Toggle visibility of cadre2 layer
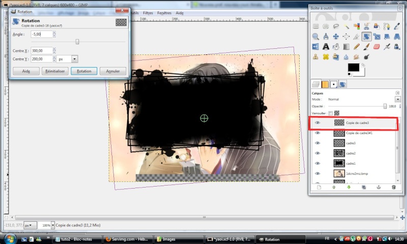The height and width of the screenshot is (244, 407). coord(317,153)
